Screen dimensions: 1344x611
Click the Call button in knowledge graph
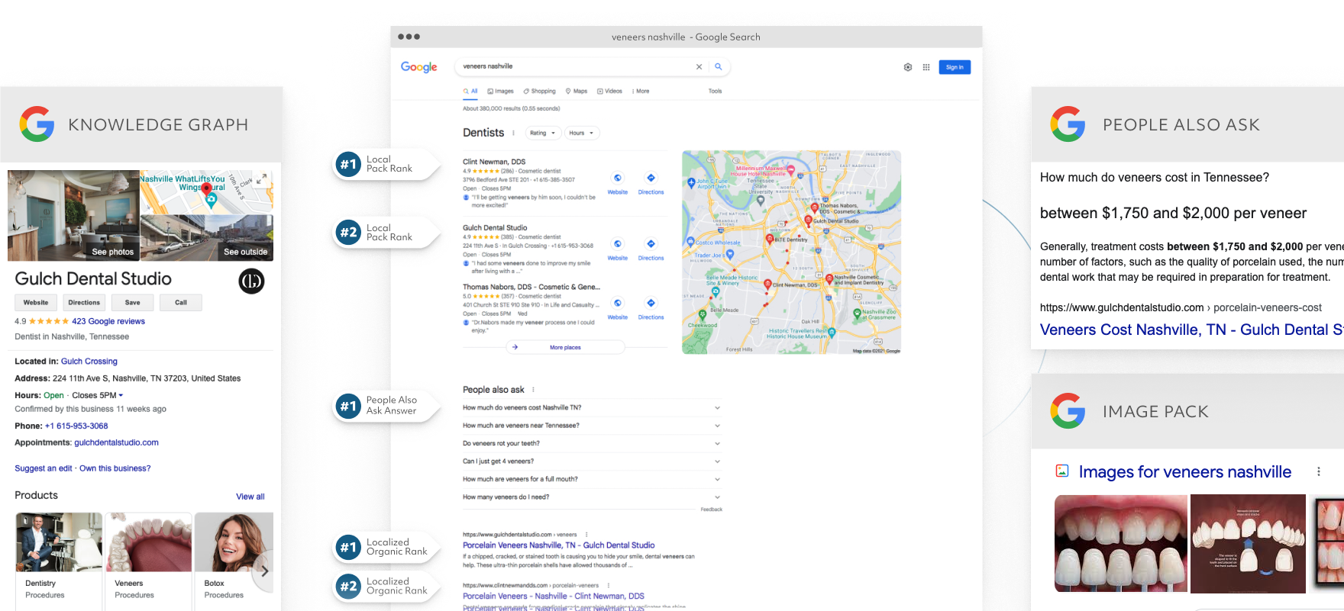click(181, 303)
